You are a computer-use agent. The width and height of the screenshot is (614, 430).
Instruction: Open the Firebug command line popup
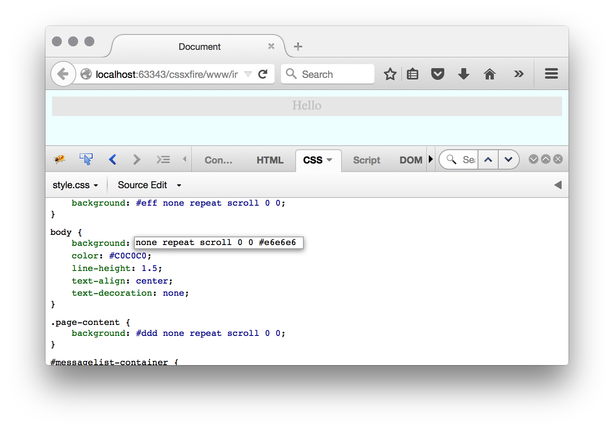point(163,159)
